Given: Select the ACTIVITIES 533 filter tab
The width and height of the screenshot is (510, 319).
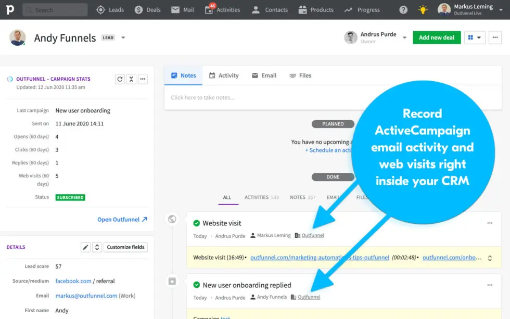Looking at the screenshot, I should [x=261, y=197].
